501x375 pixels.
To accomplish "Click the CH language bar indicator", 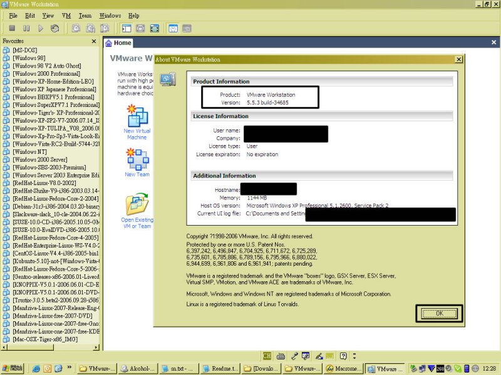I will point(267,356).
